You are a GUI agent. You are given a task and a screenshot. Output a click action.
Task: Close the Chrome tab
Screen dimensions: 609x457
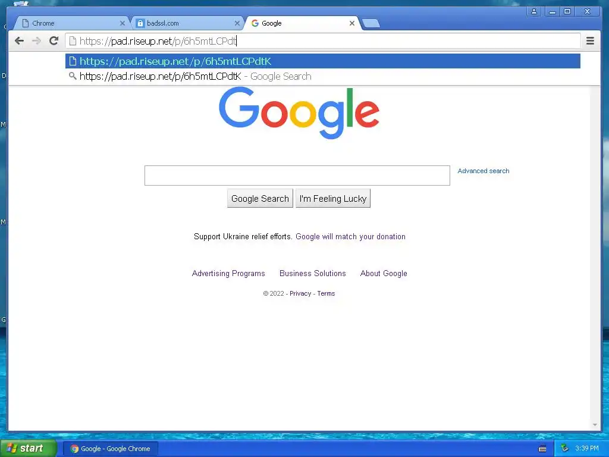123,23
